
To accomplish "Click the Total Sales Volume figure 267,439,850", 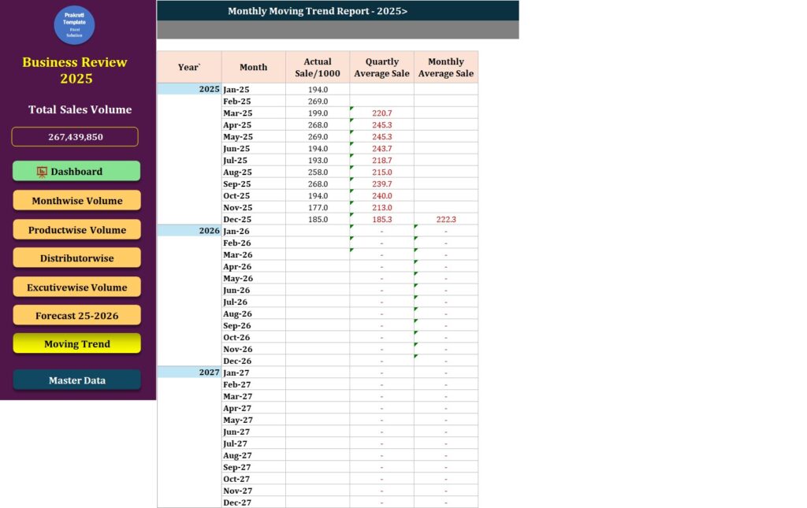I will [75, 136].
